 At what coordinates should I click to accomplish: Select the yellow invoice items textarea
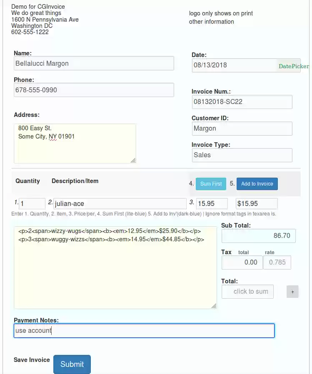(x=115, y=266)
